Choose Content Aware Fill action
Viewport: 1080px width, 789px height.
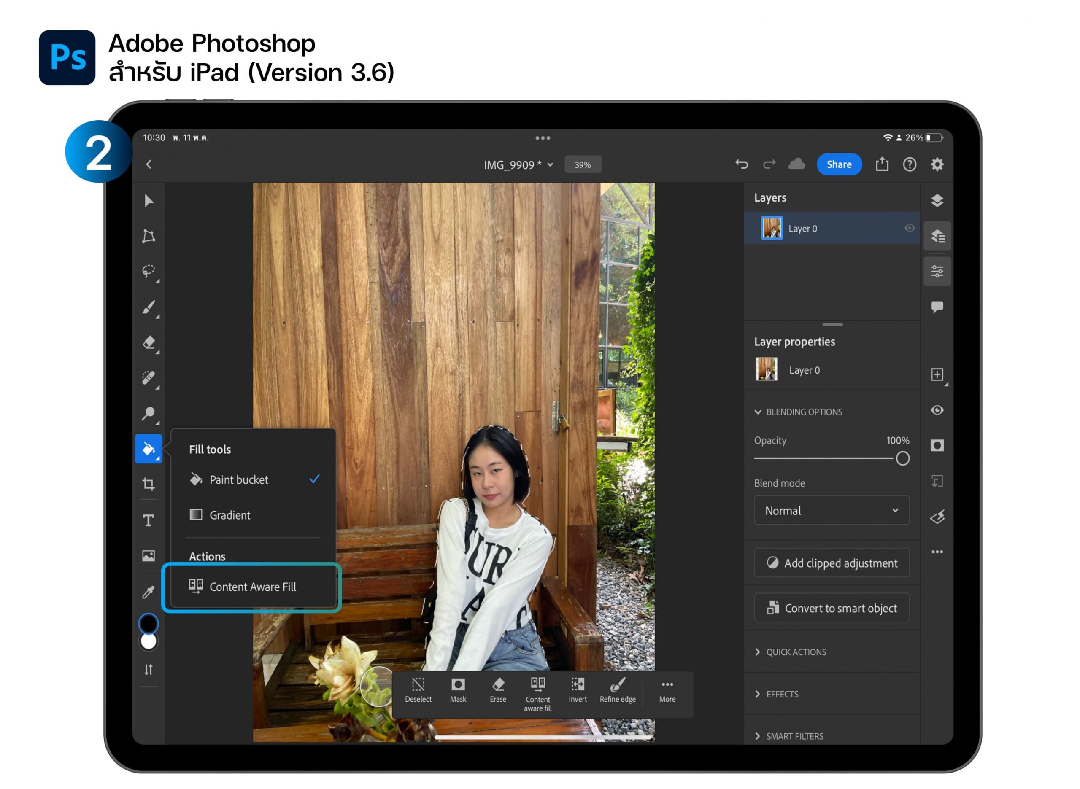click(x=252, y=587)
